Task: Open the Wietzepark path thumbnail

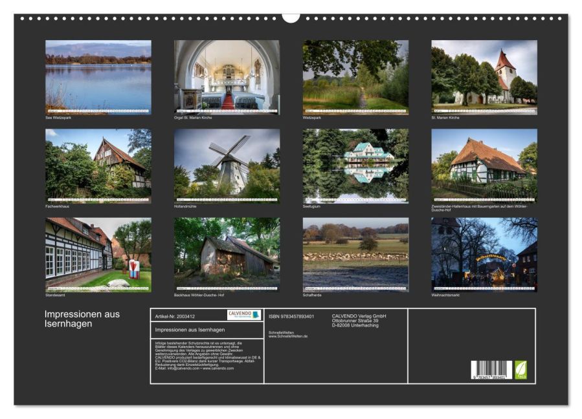Action: point(355,77)
